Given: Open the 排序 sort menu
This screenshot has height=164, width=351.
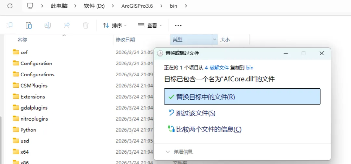Looking at the screenshot, I should 114,25.
